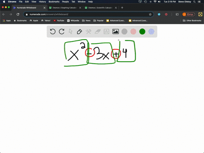Open the crossed tools icon
This screenshot has width=204, height=153.
click(88, 31)
